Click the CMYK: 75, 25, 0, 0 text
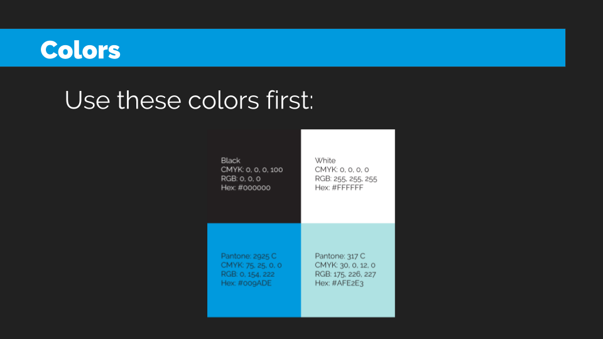The width and height of the screenshot is (603, 339). pyautogui.click(x=251, y=265)
